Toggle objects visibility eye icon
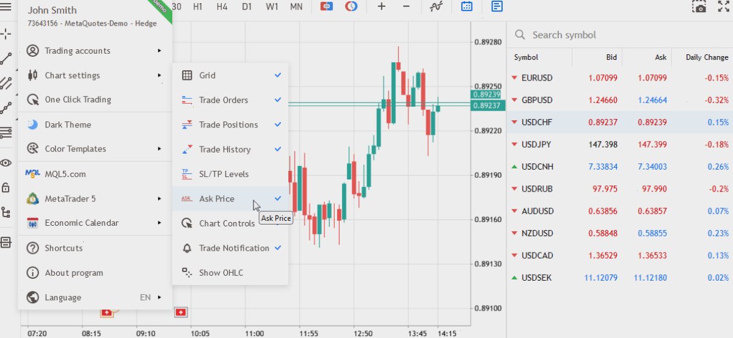The height and width of the screenshot is (338, 733). pos(6,163)
